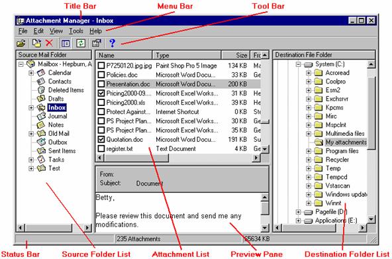Click the Pagefile (D:) drive icon
Viewport: 392px width, 259px height.
(x=309, y=212)
